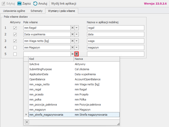
Task: Toggle the Aktywny checkbox in row 3
Action: 15,41
